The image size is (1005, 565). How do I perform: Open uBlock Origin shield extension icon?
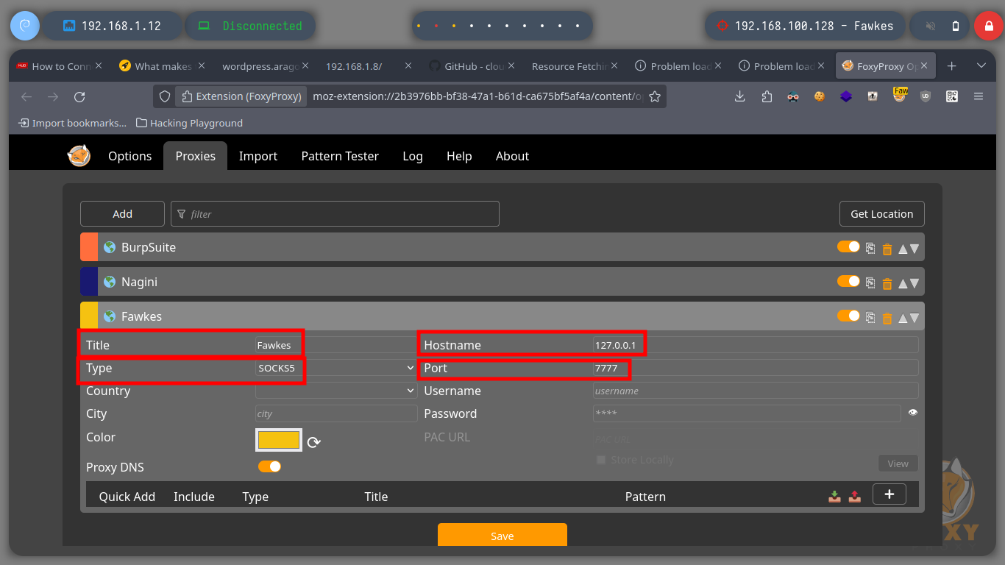(926, 96)
